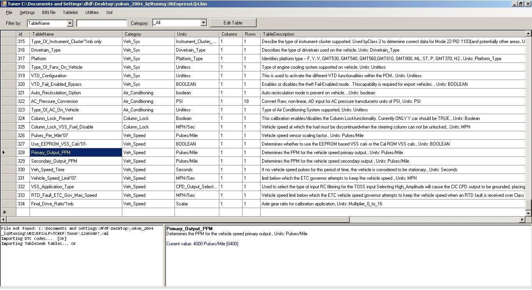Click the Tuner application icon in title bar
Screen dimensions: 532x290
tap(4, 3)
